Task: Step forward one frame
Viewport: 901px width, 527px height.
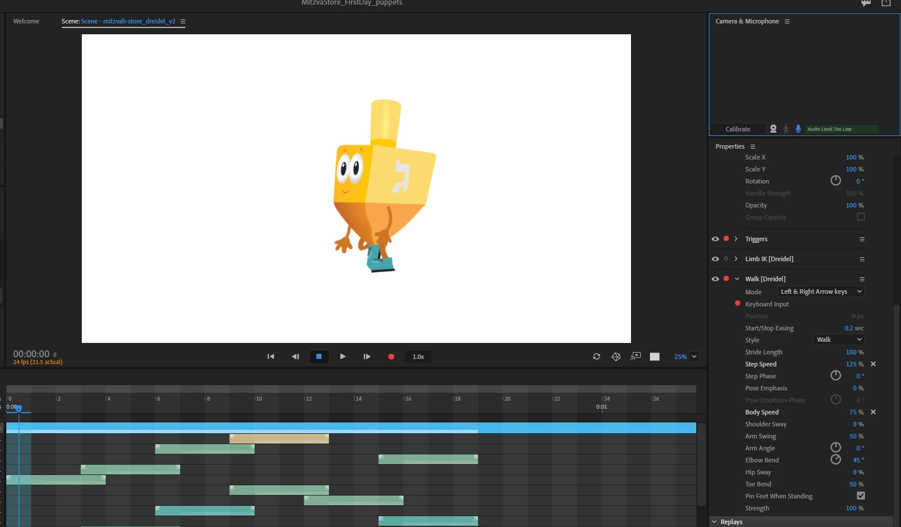Action: point(367,357)
